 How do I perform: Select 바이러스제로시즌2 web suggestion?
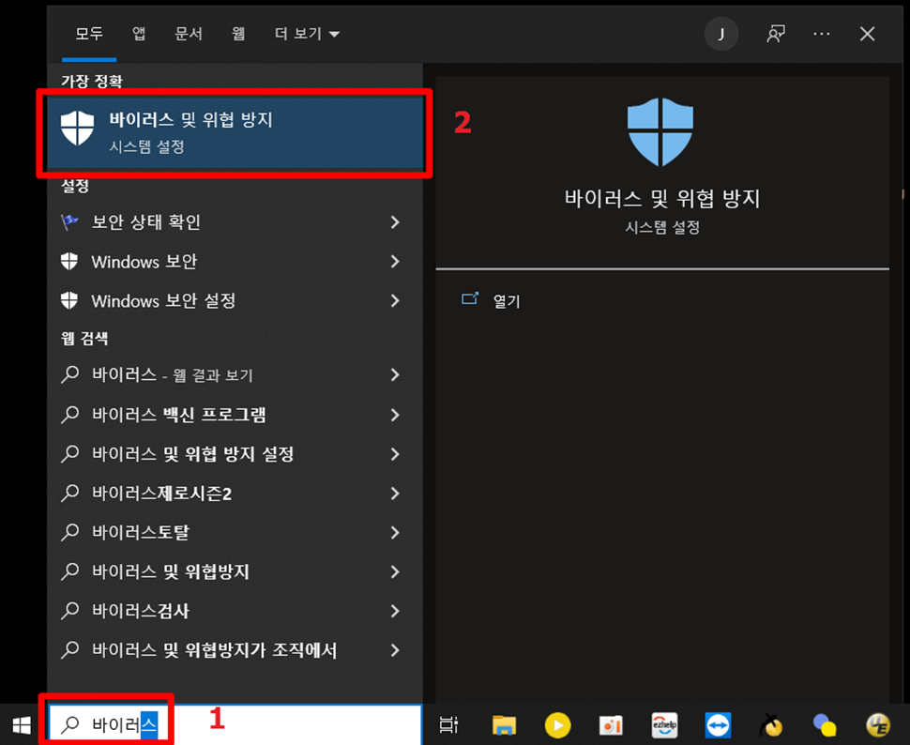click(x=235, y=493)
